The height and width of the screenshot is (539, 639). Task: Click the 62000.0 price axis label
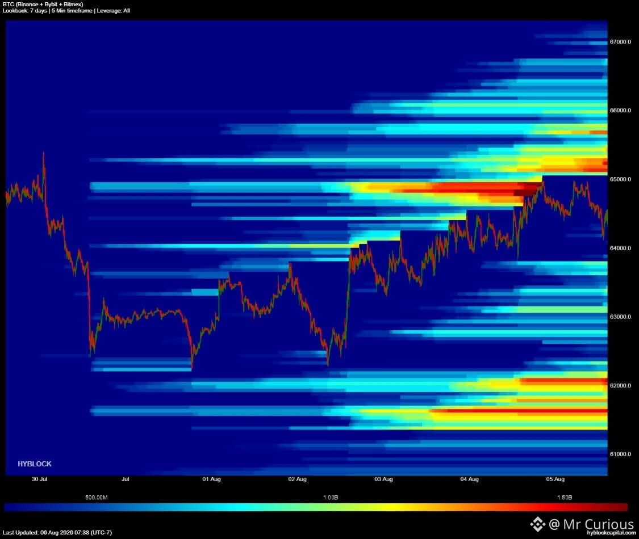pyautogui.click(x=620, y=385)
